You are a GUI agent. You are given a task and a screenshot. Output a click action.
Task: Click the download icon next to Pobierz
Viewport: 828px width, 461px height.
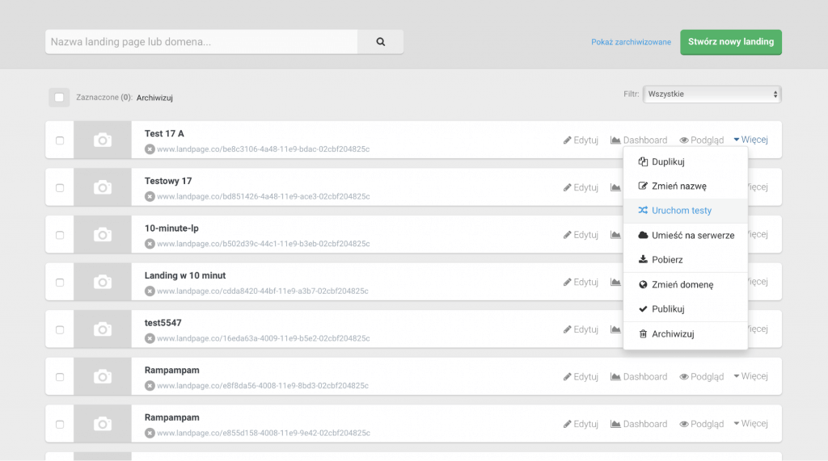click(x=643, y=260)
